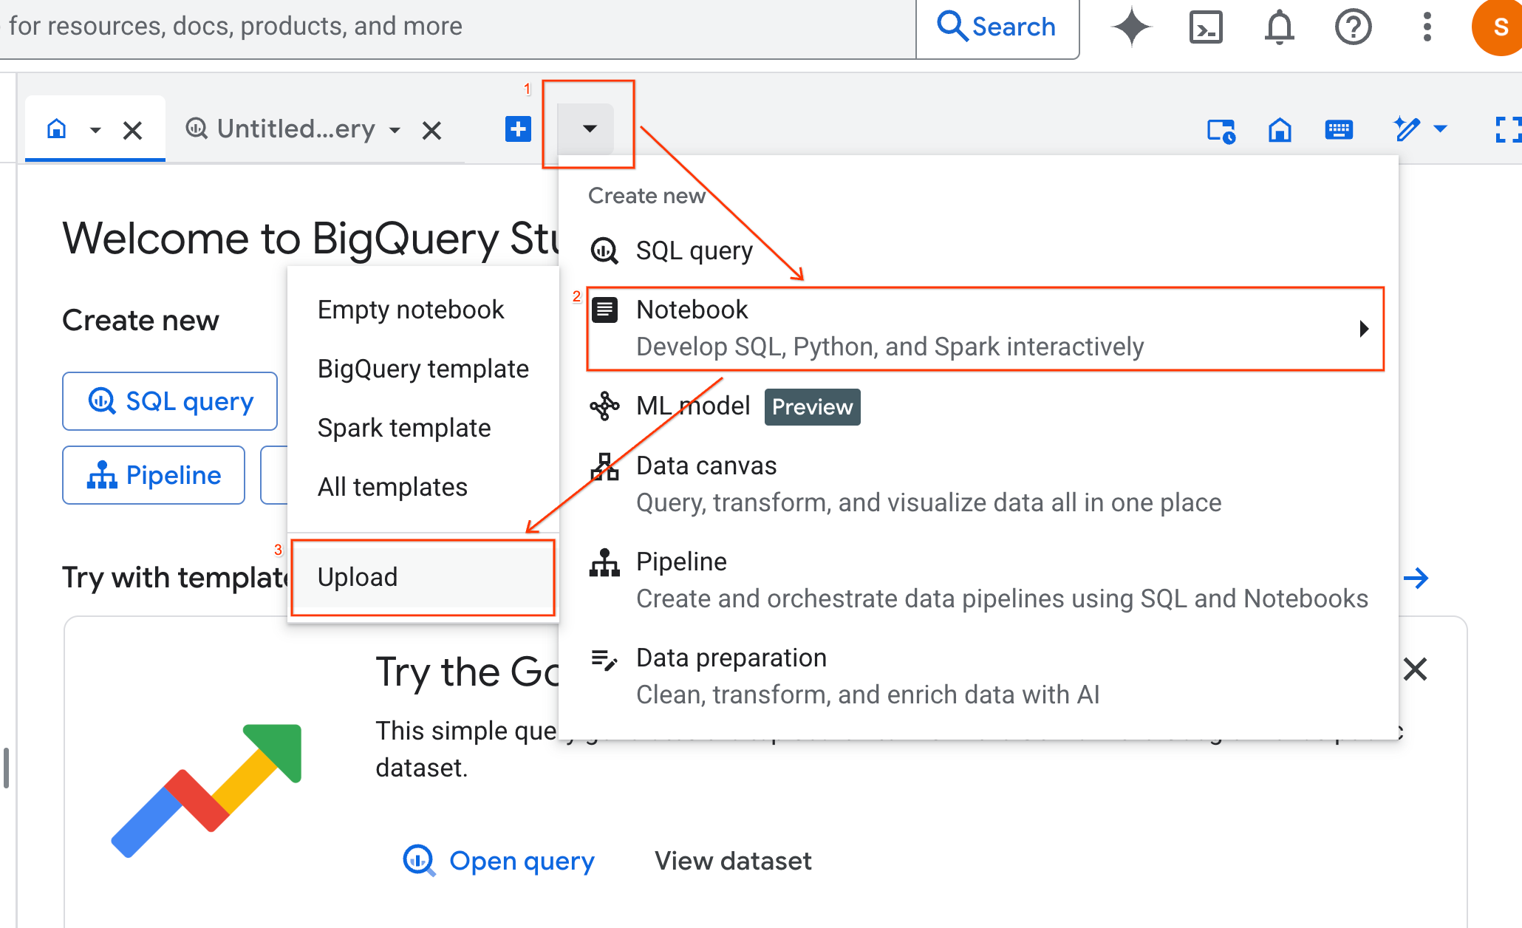Select Upload from the notebook menu
1522x928 pixels.
(357, 577)
